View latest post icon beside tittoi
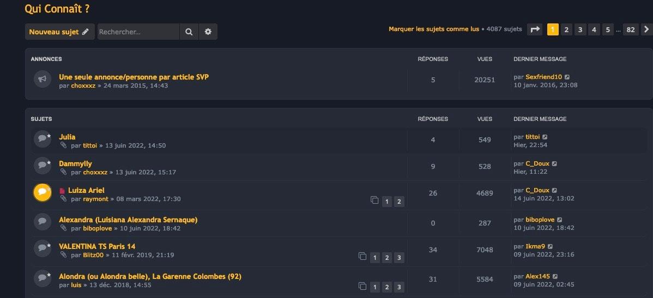This screenshot has width=653, height=298. [x=545, y=137]
